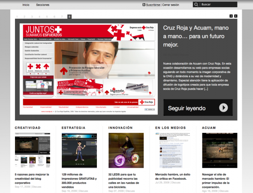Screen dimensions: 253x193
Task: Open the Secciones menu
Action: click(x=42, y=5)
